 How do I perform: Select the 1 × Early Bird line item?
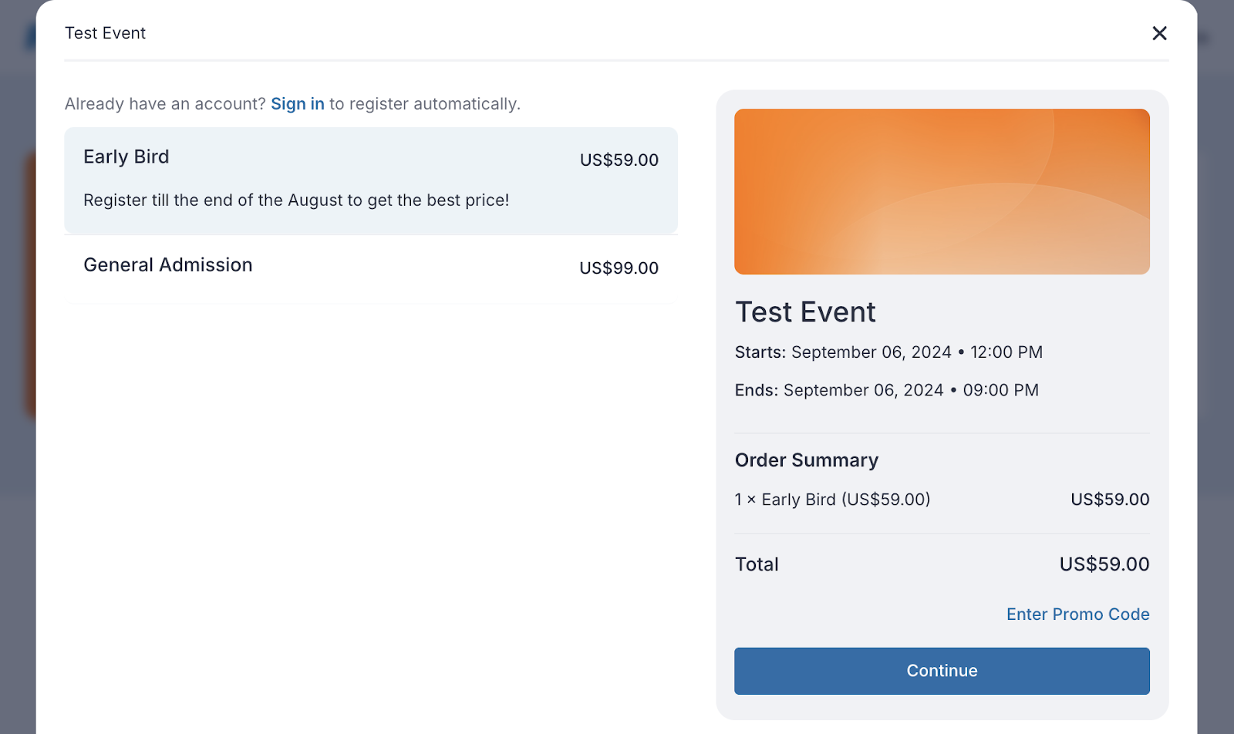pos(832,499)
